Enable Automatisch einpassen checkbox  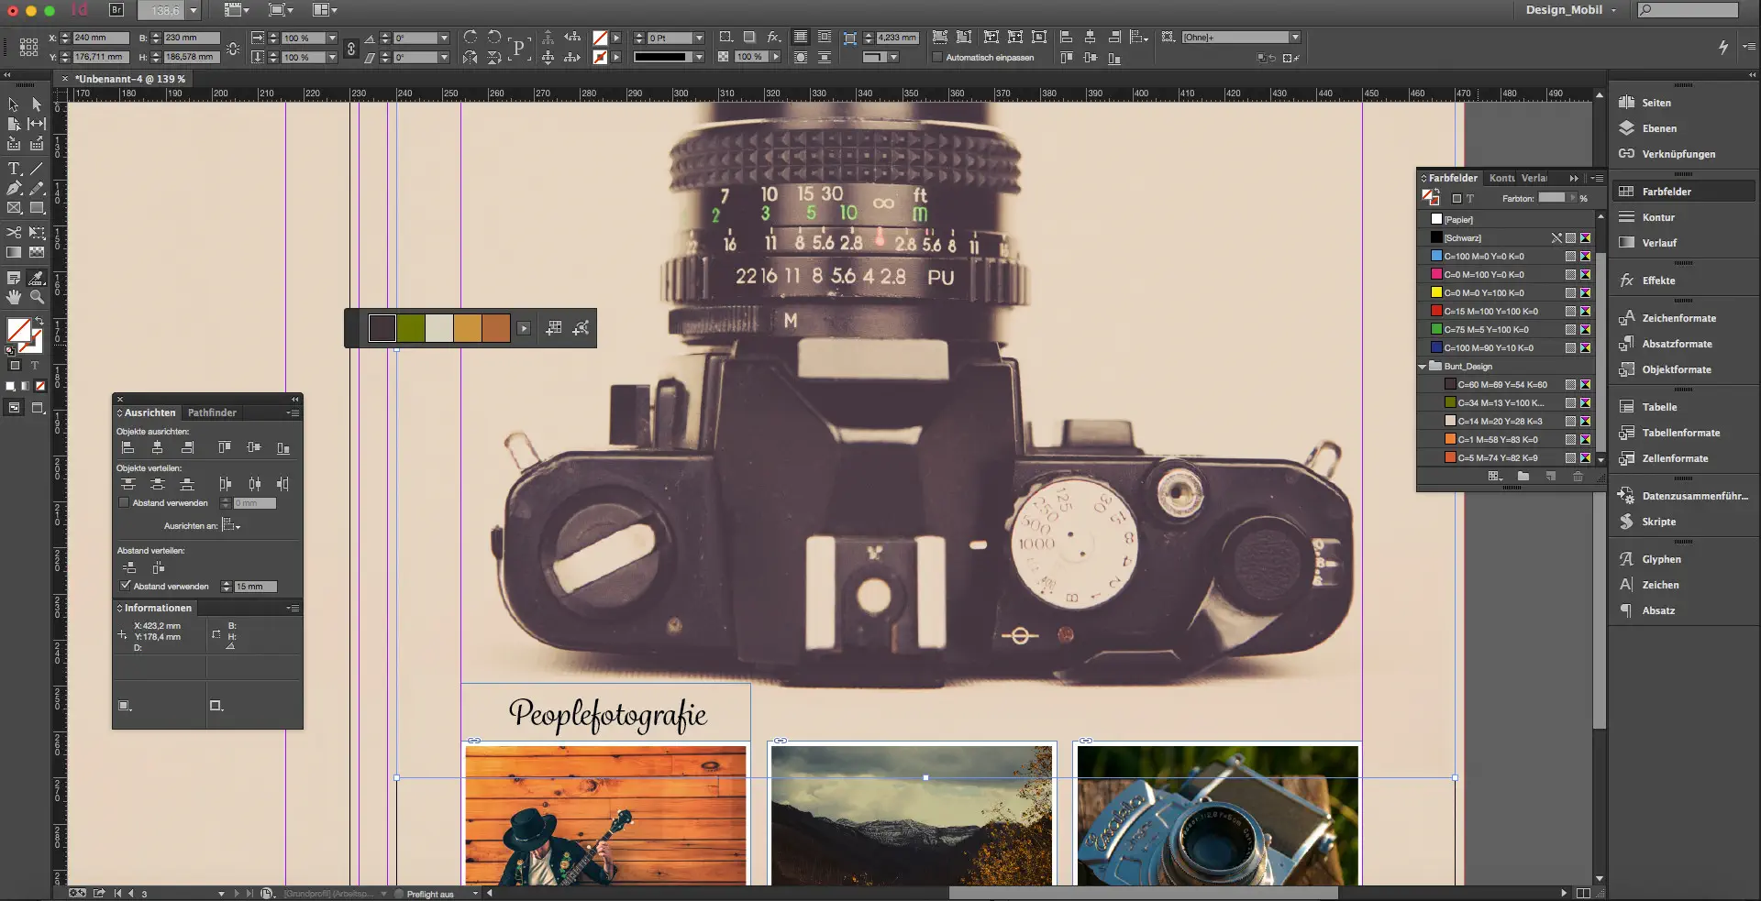coord(937,58)
